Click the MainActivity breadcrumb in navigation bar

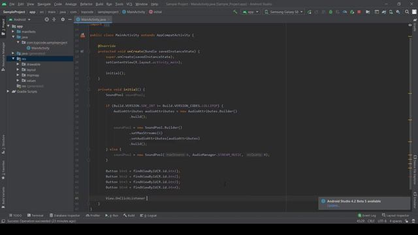[133, 12]
